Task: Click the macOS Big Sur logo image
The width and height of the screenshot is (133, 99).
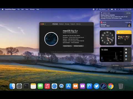Action: [51, 39]
